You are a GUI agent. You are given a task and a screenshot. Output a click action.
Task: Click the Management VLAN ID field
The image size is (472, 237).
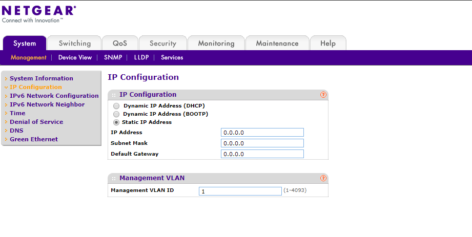click(240, 191)
